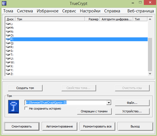Screen dimensions: 157x136
Task: Click the volume path input field
Action: pos(66,102)
